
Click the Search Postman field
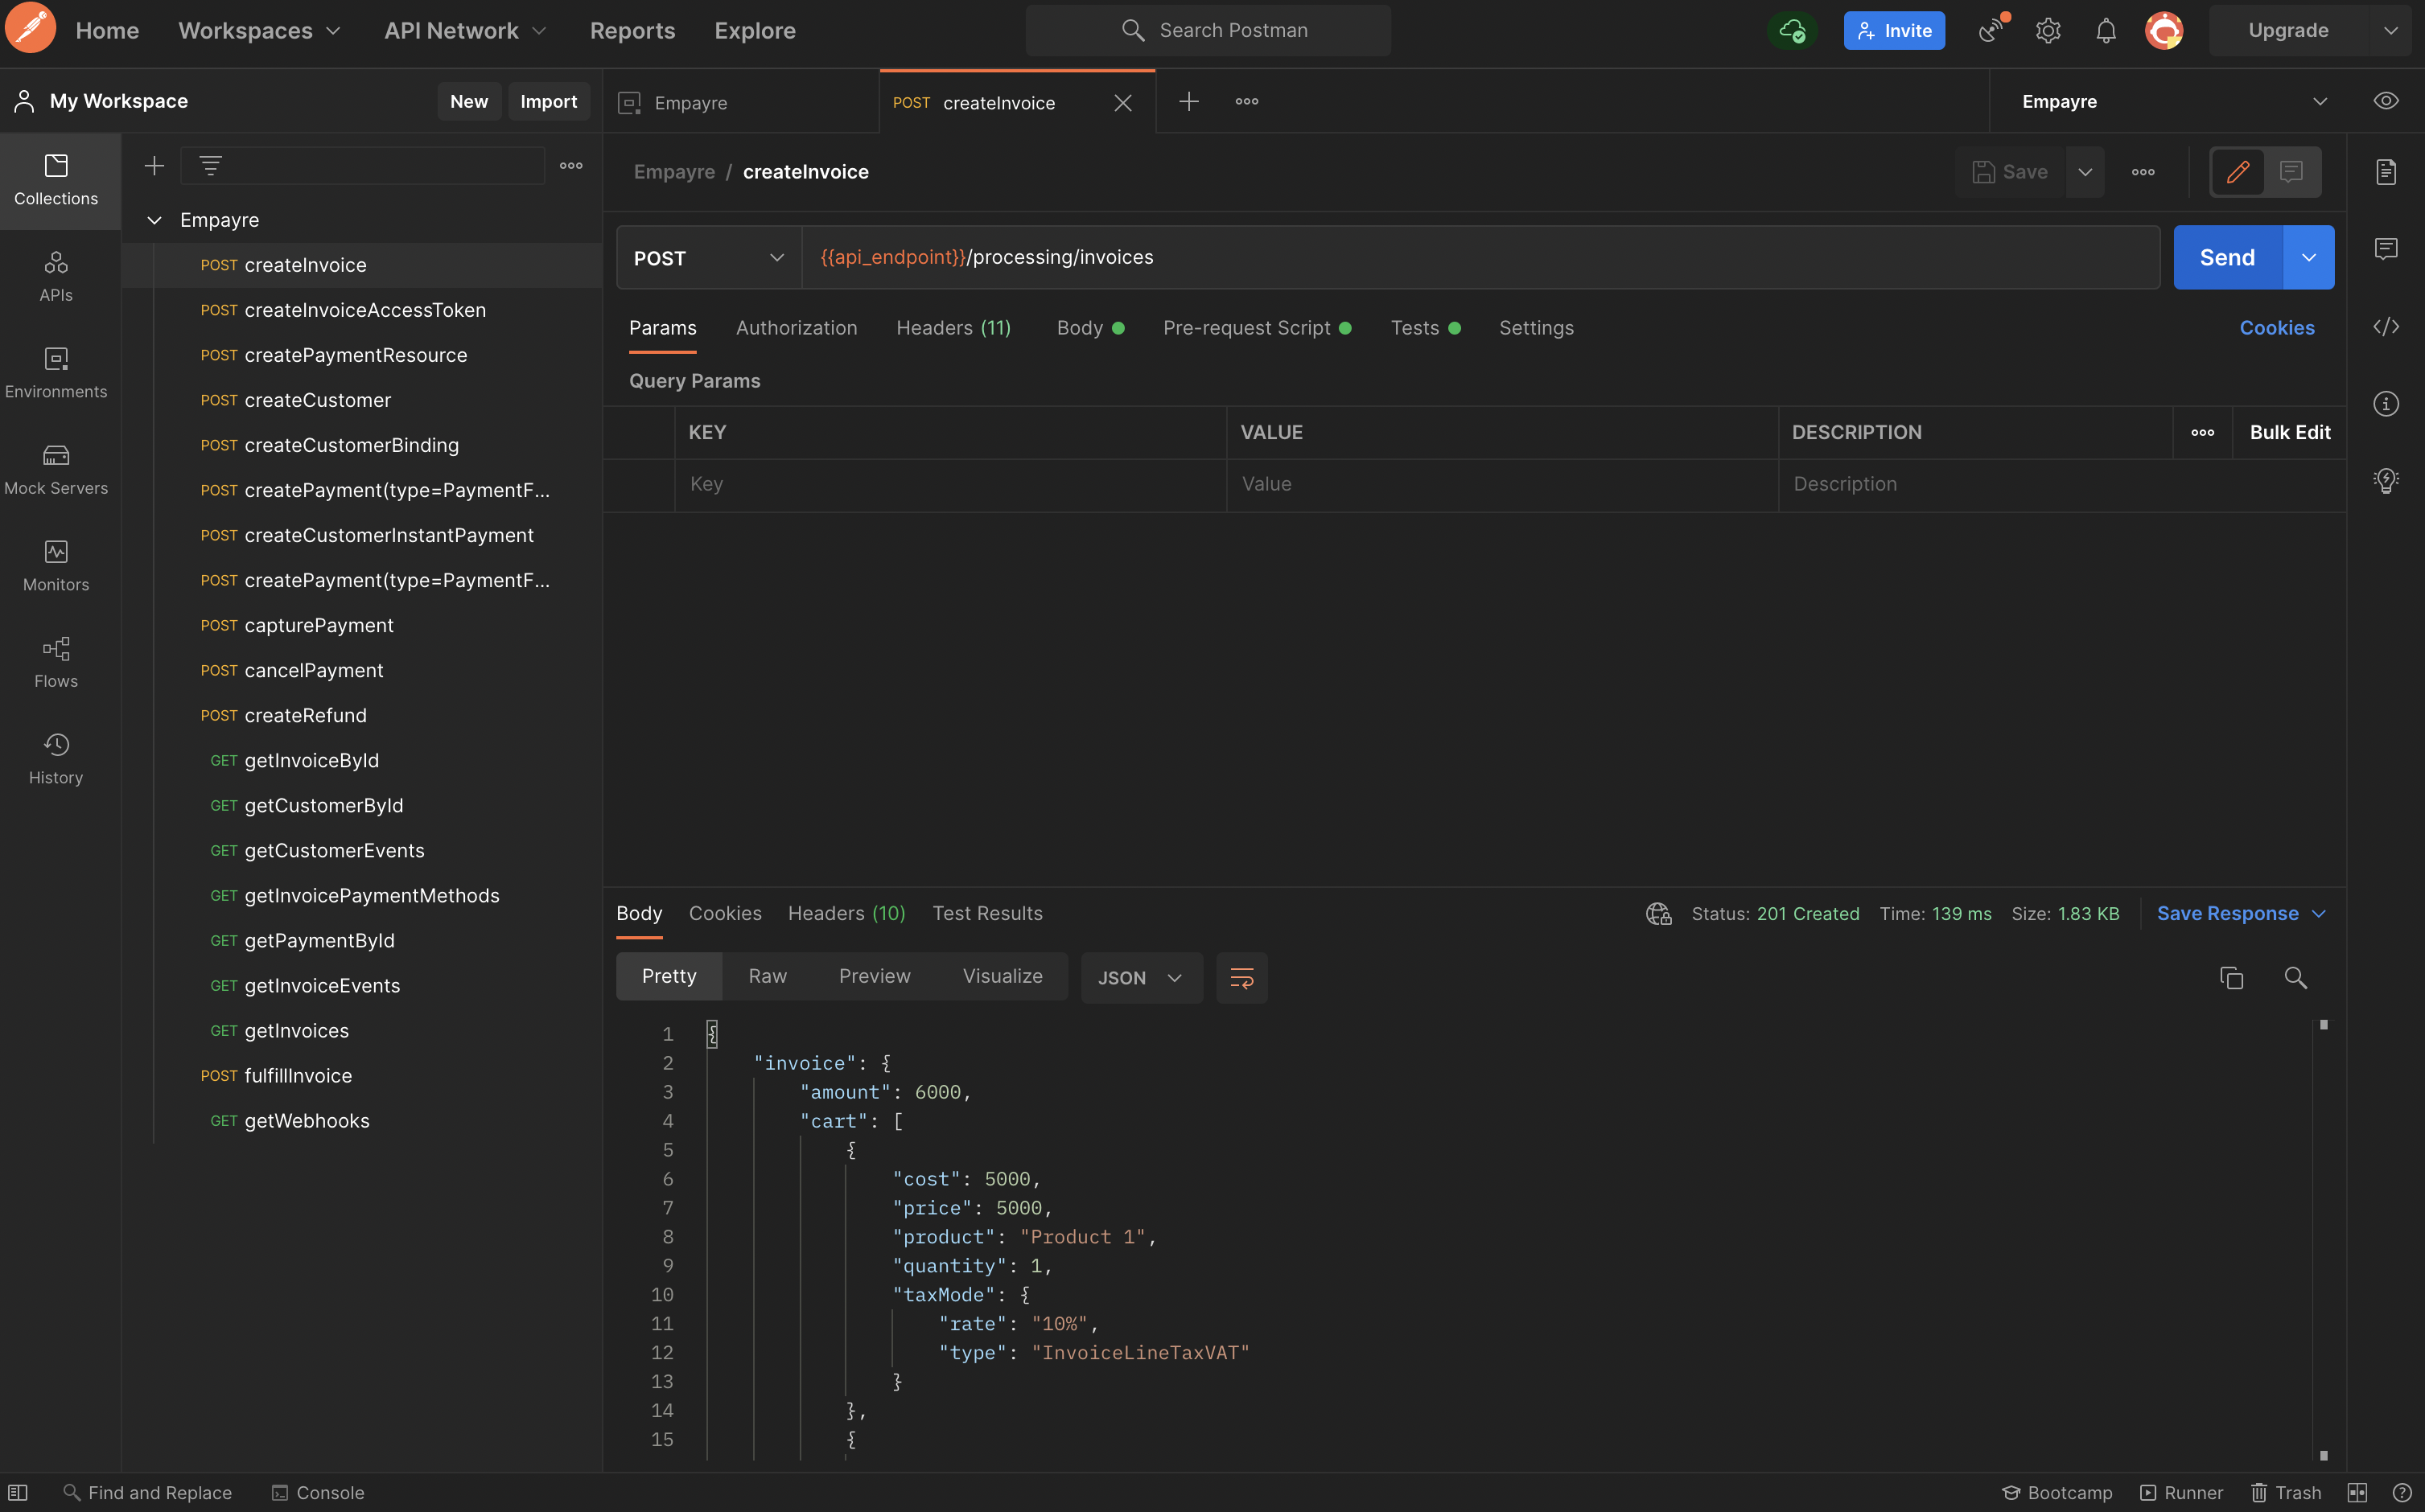[1208, 30]
